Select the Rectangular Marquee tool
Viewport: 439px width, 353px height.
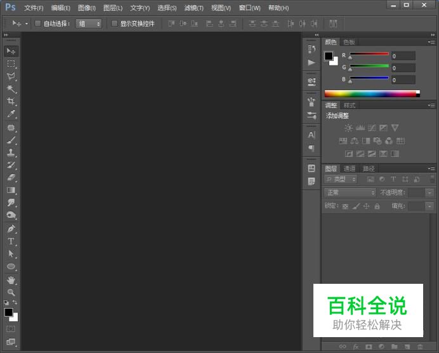[x=11, y=63]
